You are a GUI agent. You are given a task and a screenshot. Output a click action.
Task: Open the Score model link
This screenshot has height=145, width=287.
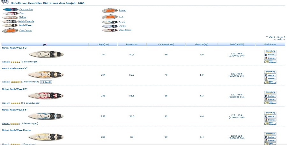click(122, 22)
